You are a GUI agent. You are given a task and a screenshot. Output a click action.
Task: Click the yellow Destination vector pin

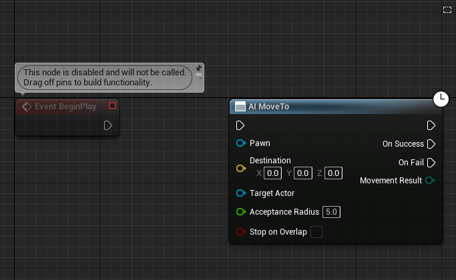pyautogui.click(x=241, y=168)
